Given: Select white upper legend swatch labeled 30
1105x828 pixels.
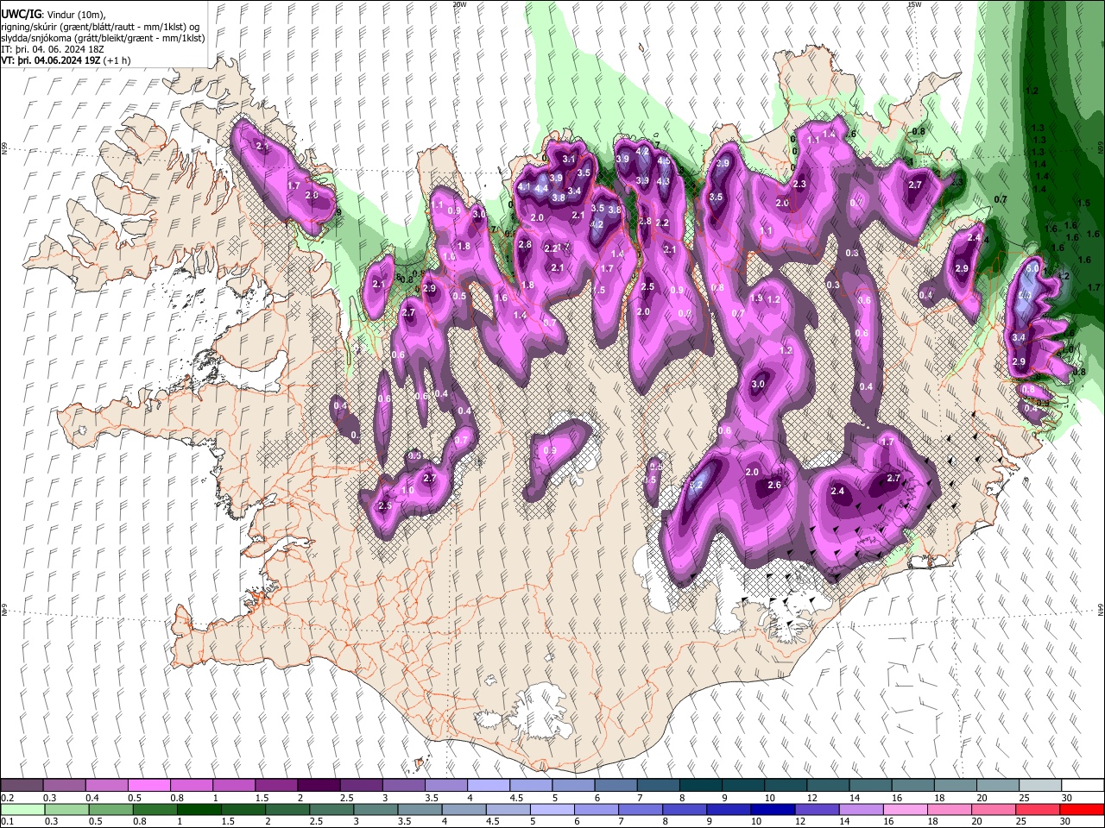Looking at the screenshot, I should (1081, 785).
